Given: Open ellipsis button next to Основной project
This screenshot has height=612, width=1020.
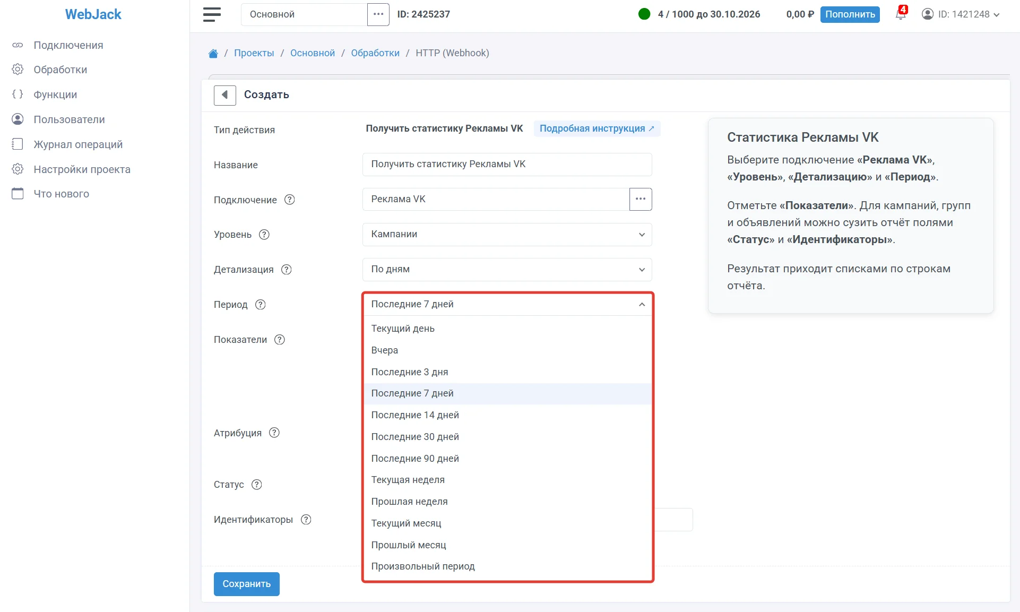Looking at the screenshot, I should click(378, 14).
